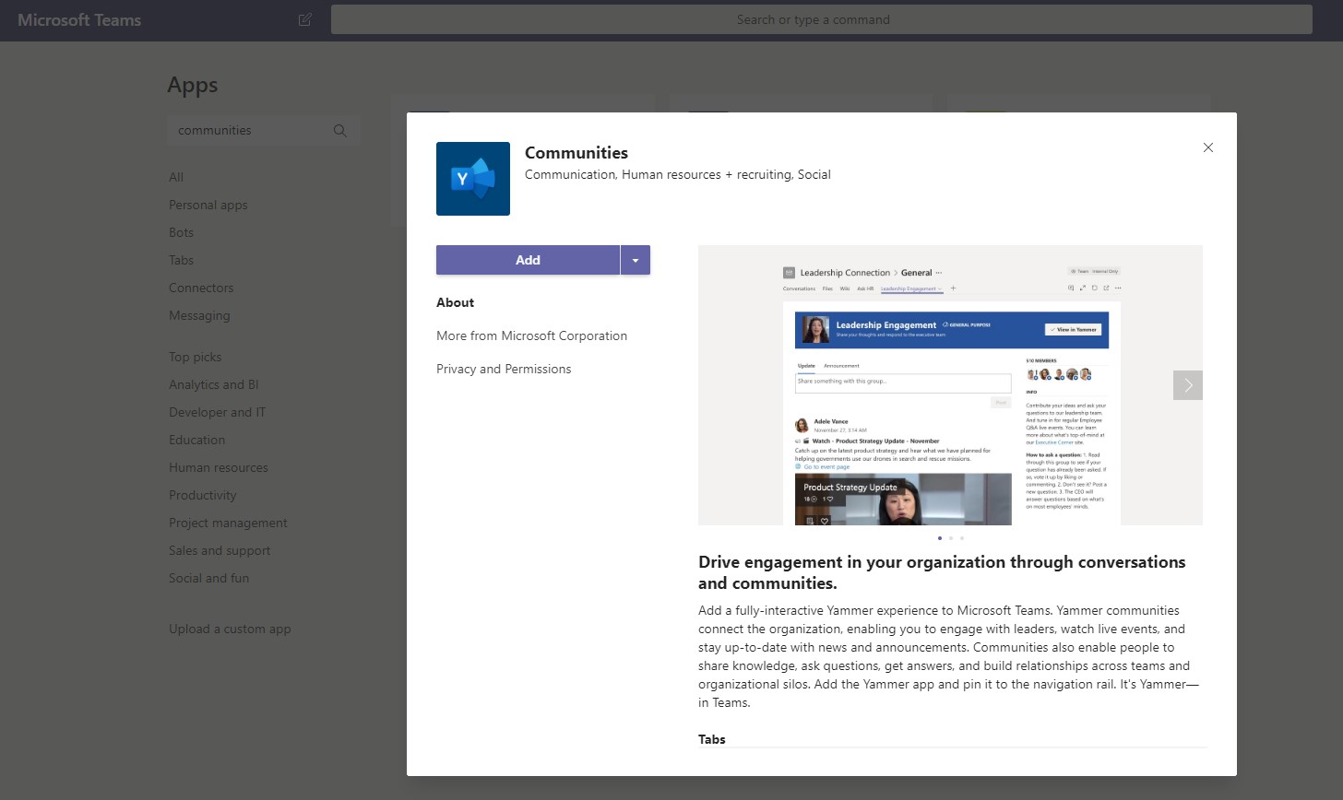The height and width of the screenshot is (800, 1343).
Task: Click the Apps page heading
Action: point(193,85)
